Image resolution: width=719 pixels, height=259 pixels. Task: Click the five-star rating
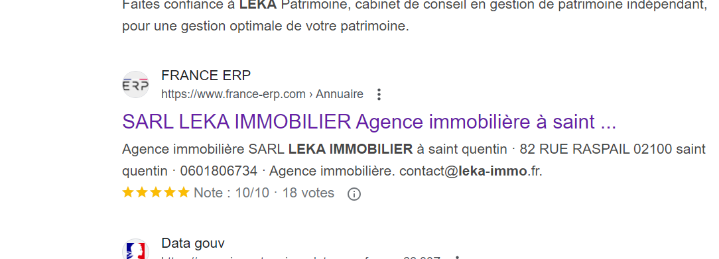[x=156, y=193]
